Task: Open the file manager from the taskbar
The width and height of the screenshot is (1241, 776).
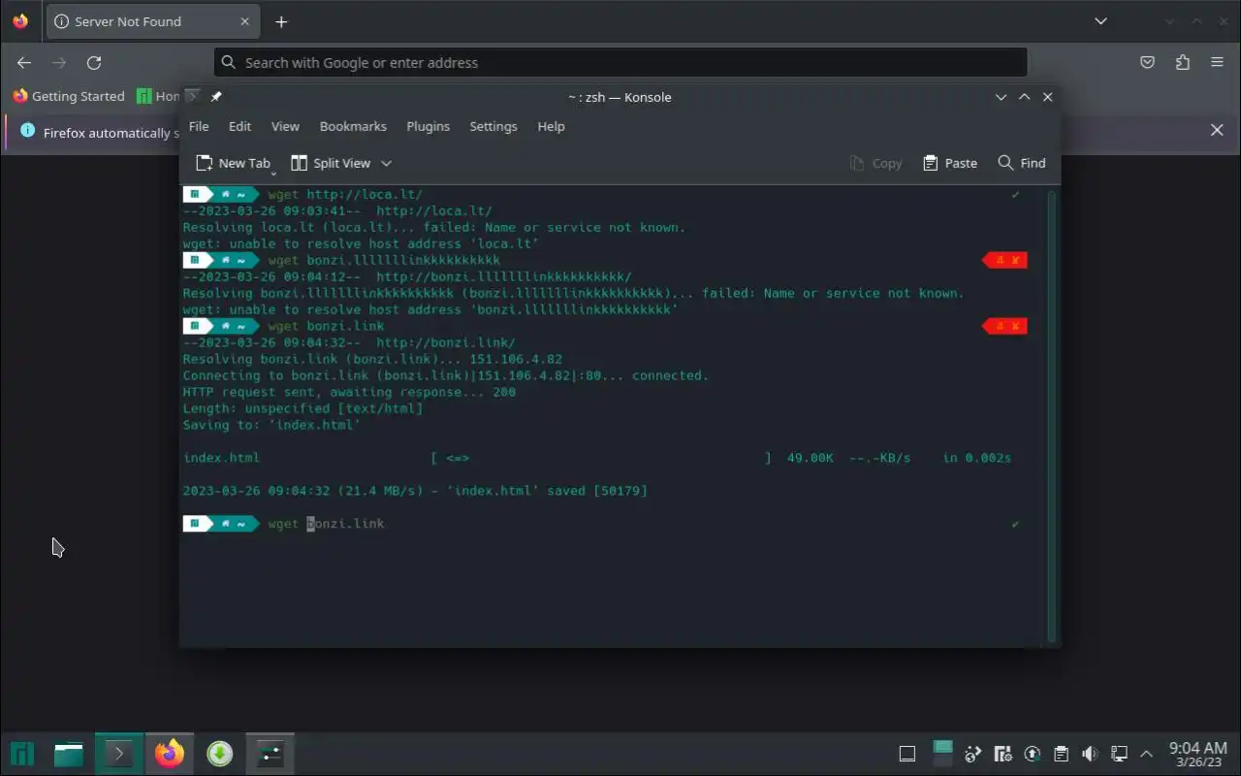Action: point(69,754)
